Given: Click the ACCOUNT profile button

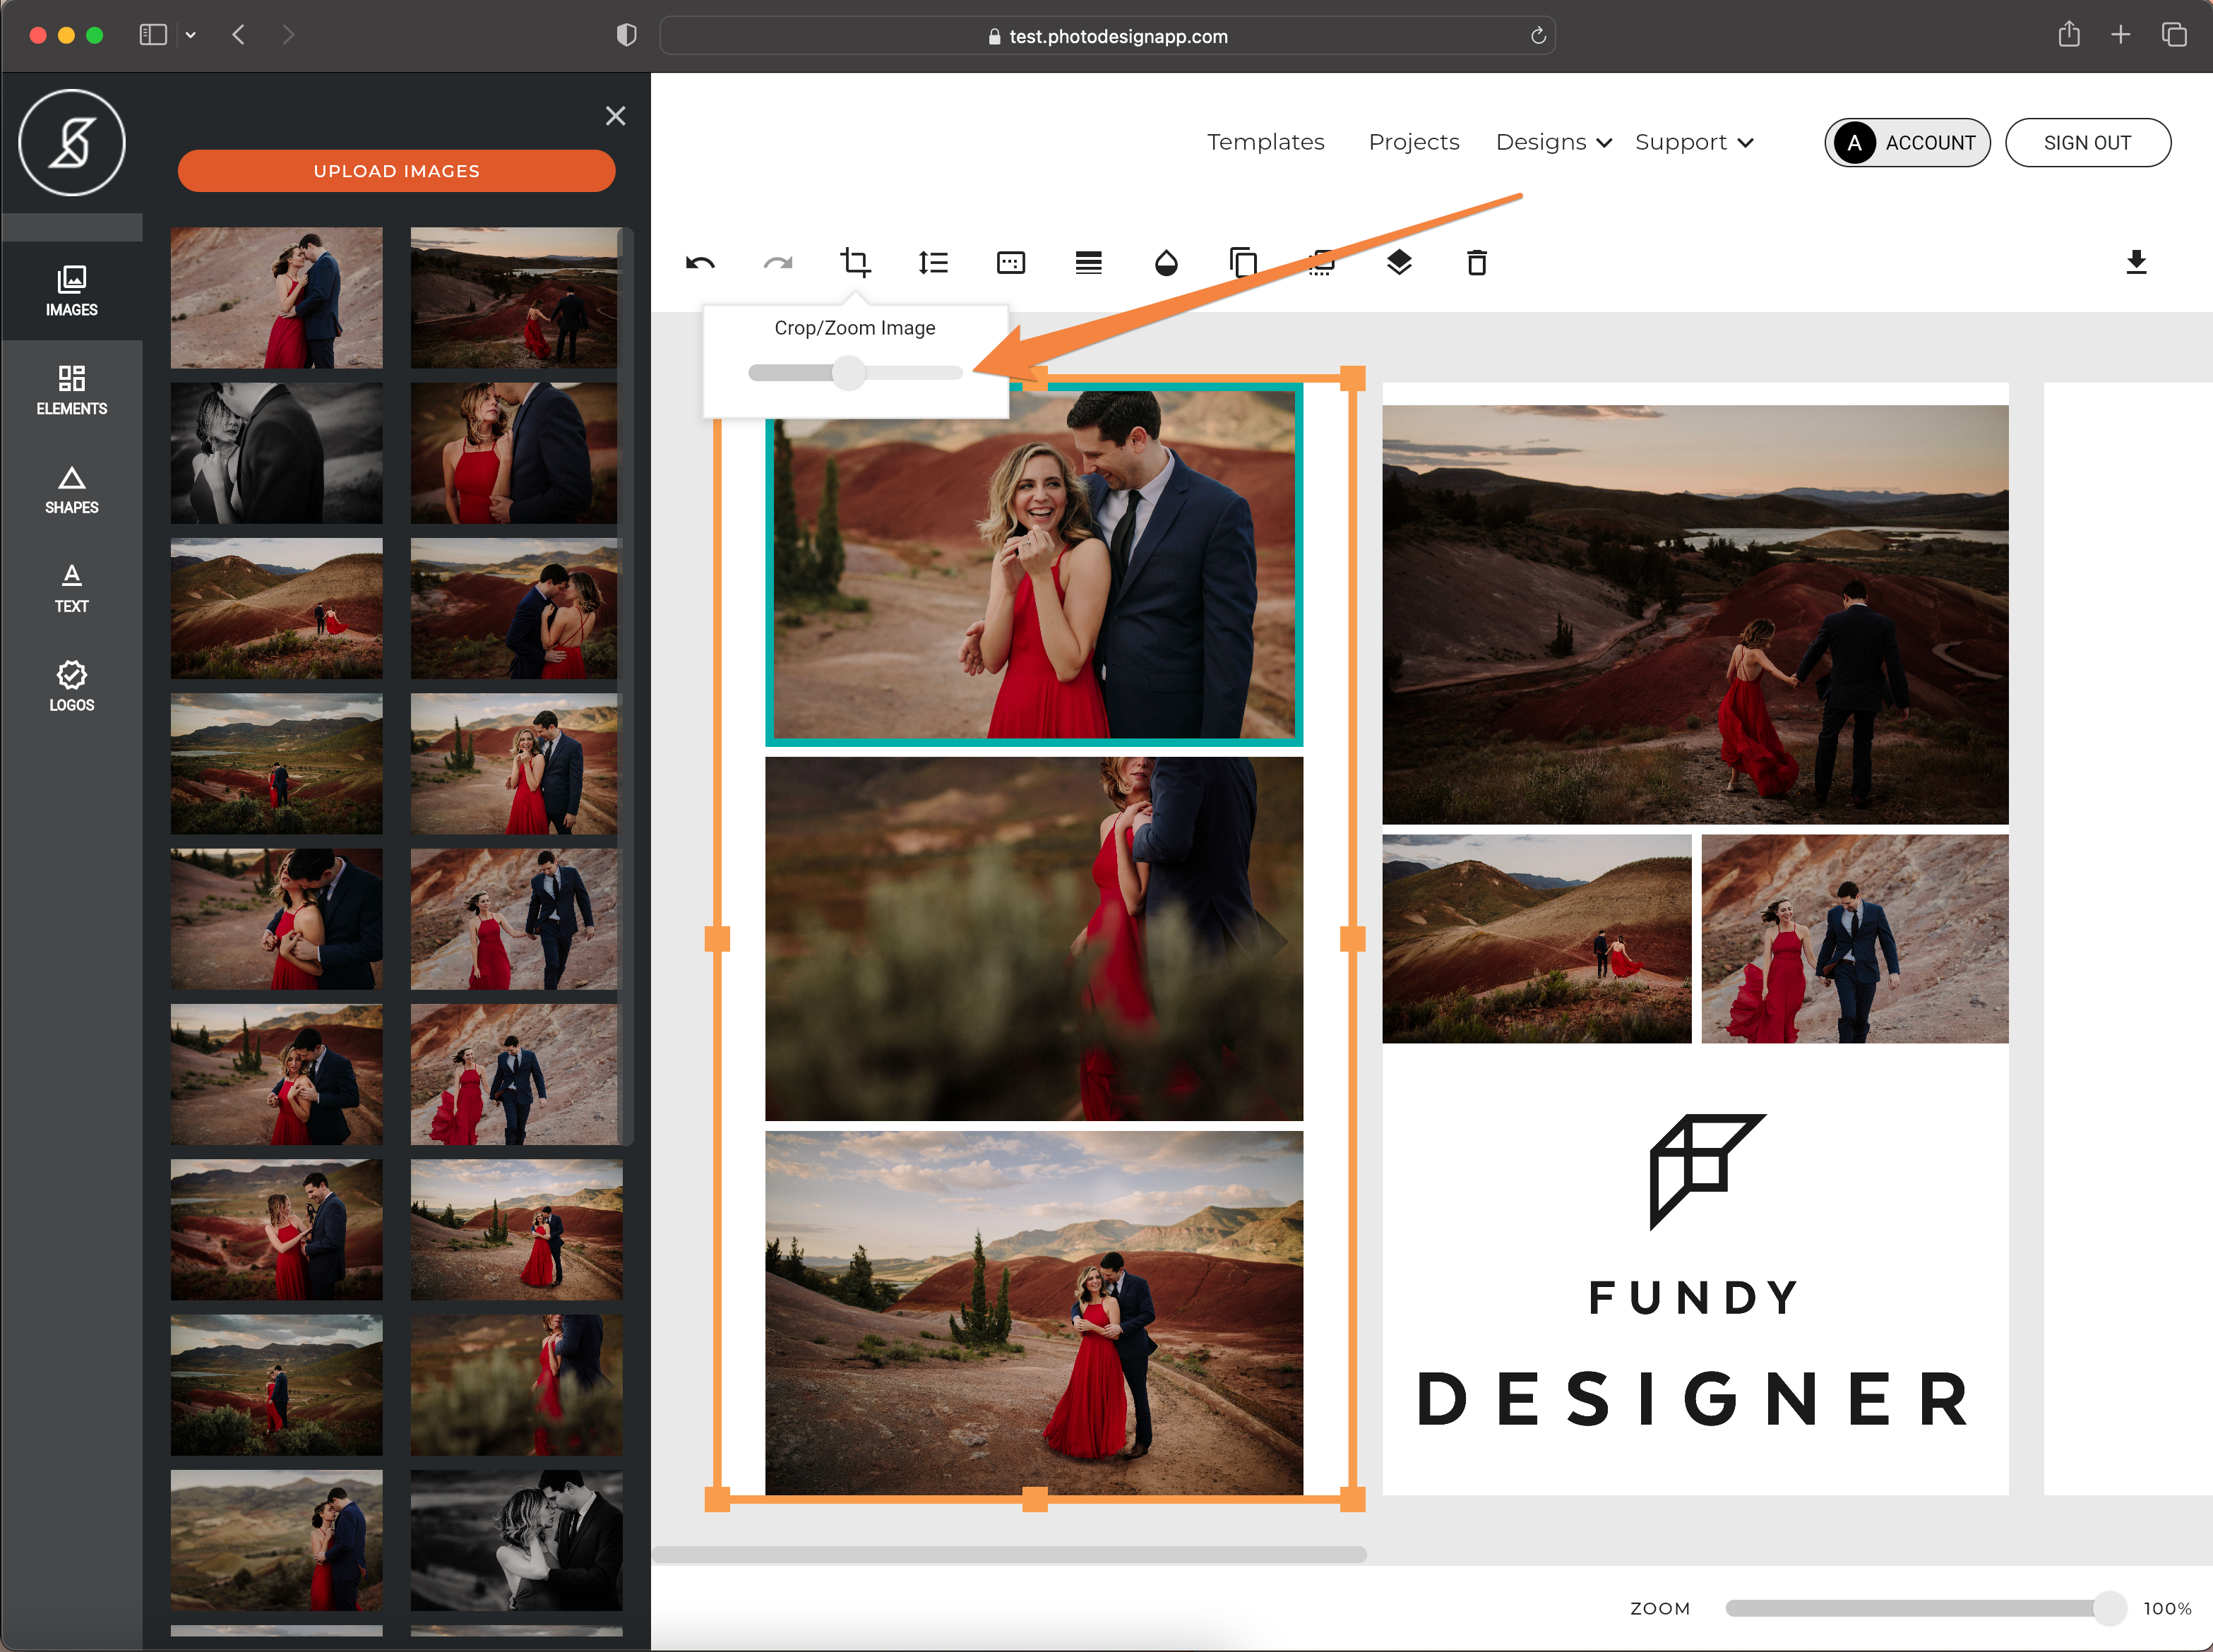Looking at the screenshot, I should click(x=1911, y=143).
